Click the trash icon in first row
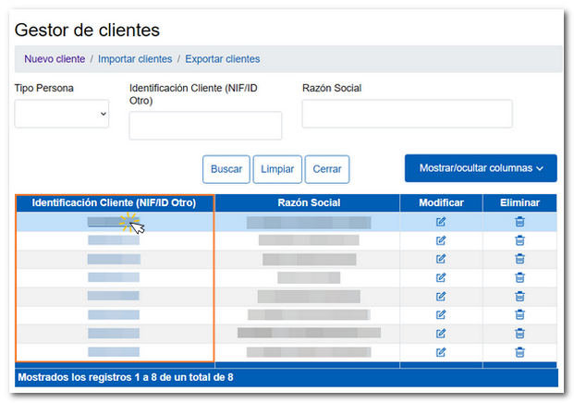574x403 pixels. (x=519, y=222)
